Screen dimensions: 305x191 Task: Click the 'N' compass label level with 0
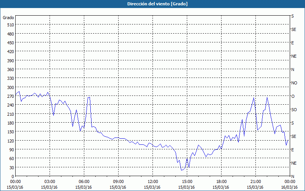(x=292, y=176)
